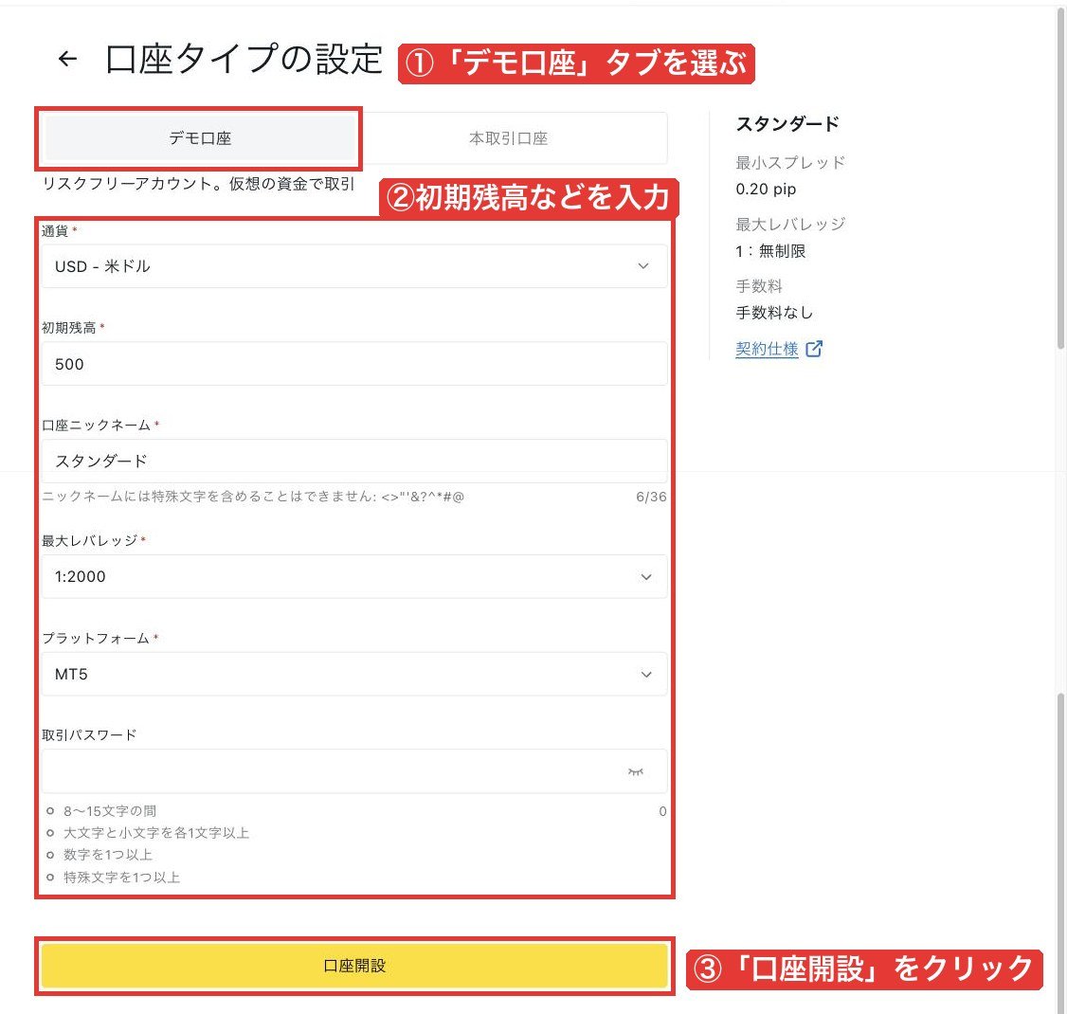Click the 大文字と小文字を各1文字以上 rule
The image size is (1067, 1014).
[155, 833]
